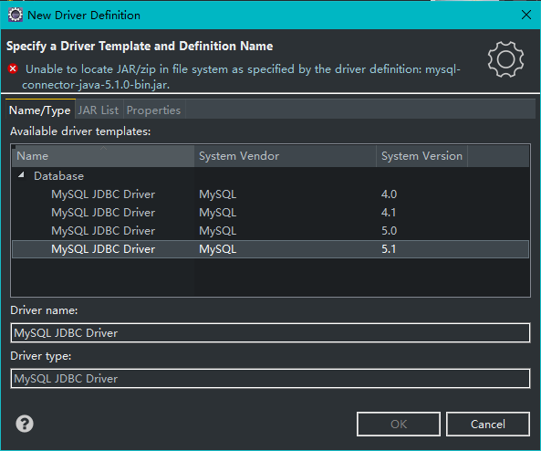Sort by System Version column header

click(x=421, y=156)
